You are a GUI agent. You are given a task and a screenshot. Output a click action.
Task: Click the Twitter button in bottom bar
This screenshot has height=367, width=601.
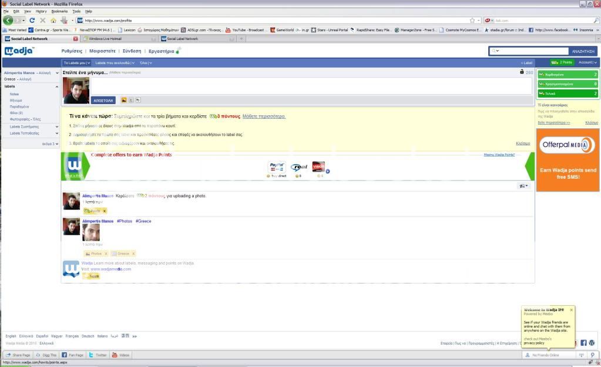tap(98, 355)
